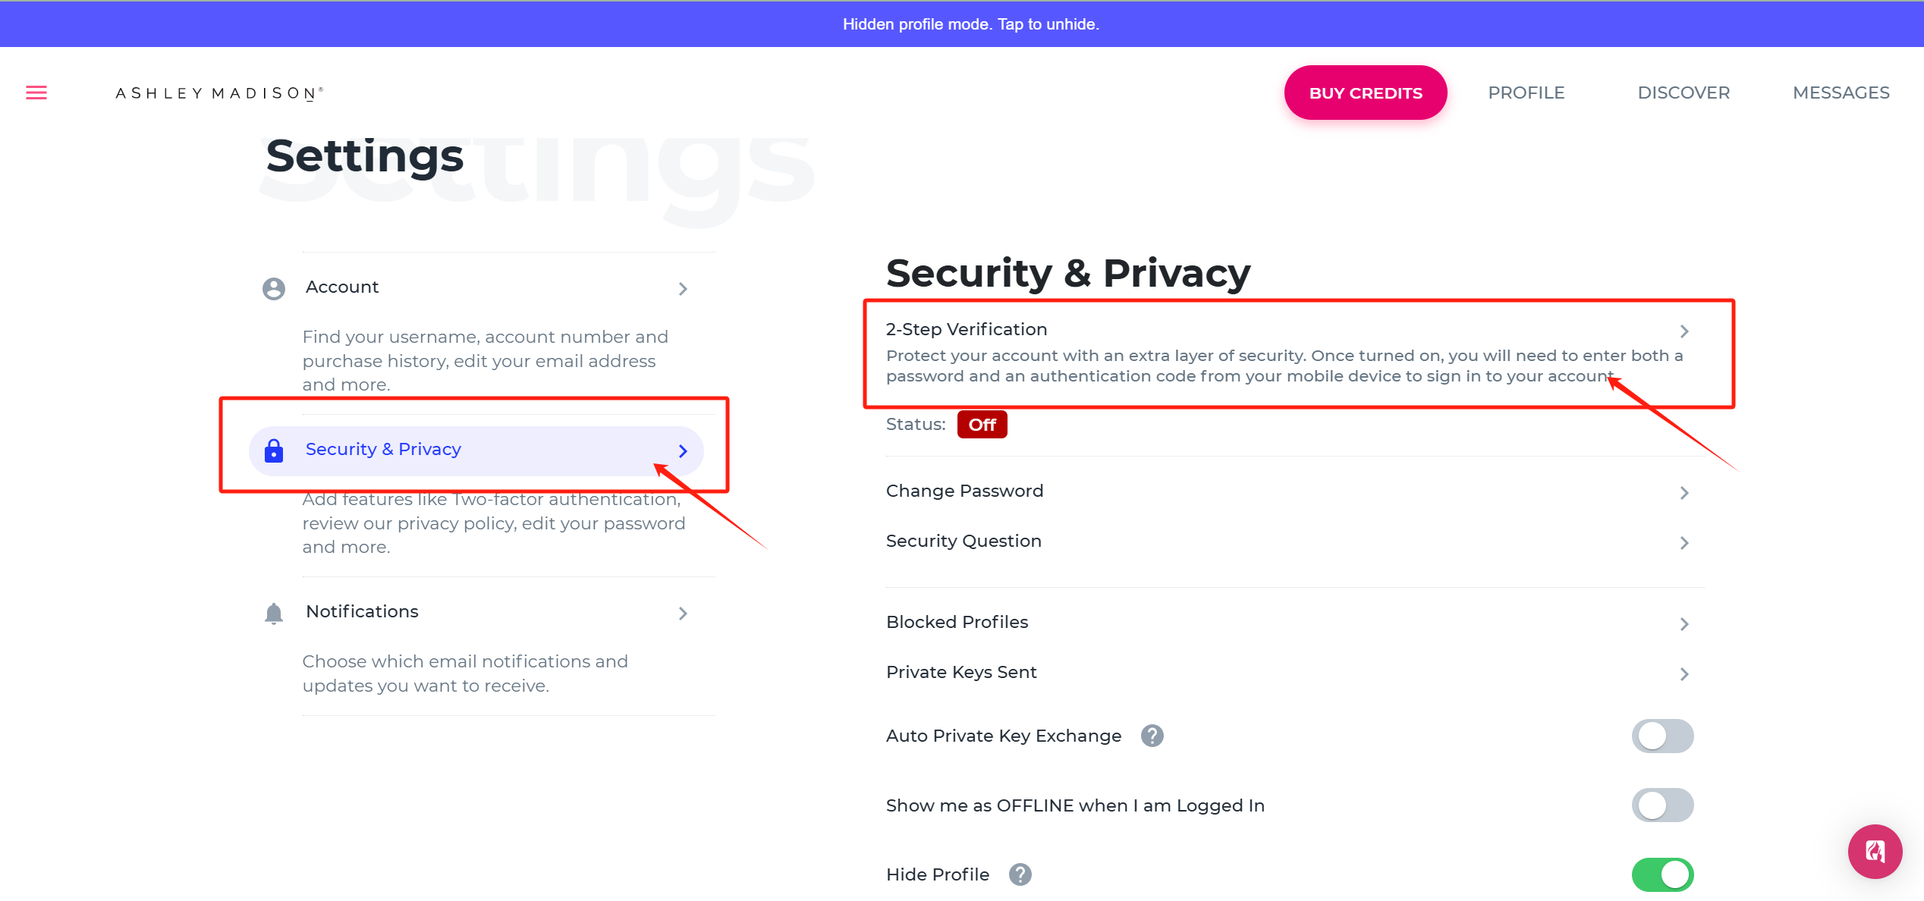Viewport: 1924px width, 901px height.
Task: Open the pink chat support icon
Action: tap(1875, 852)
